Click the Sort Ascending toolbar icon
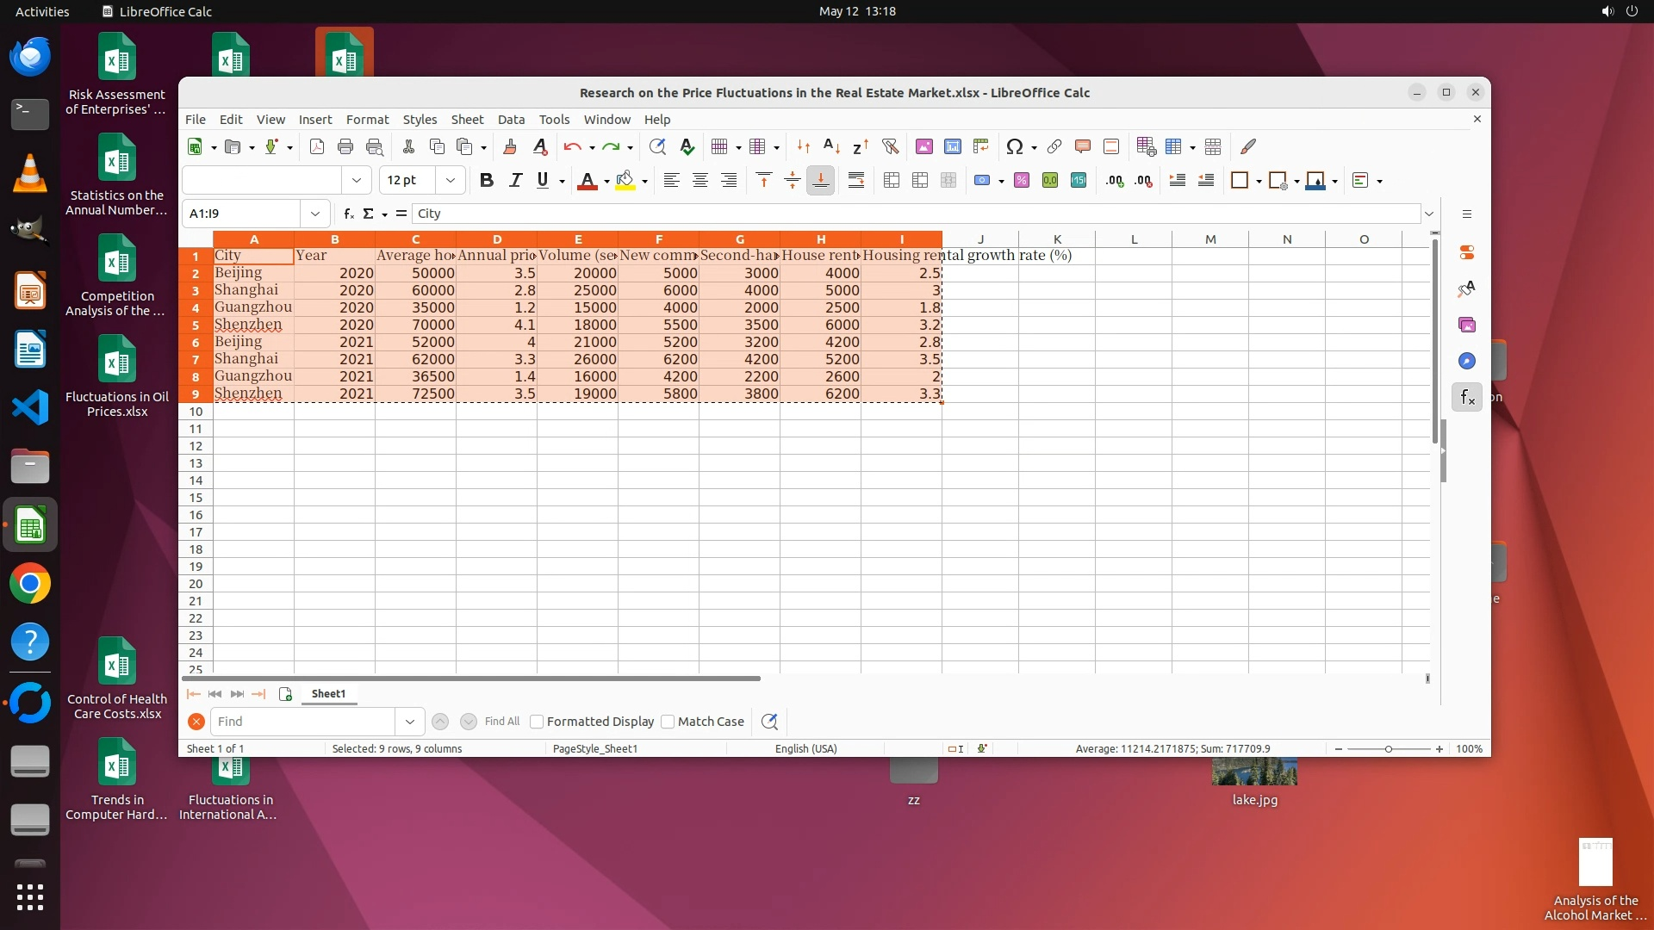The width and height of the screenshot is (1654, 930). (x=831, y=146)
